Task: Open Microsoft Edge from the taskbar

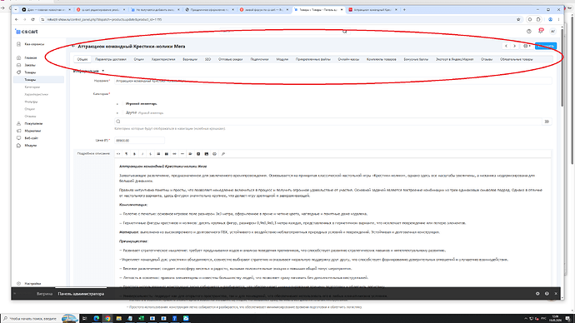Action: click(x=97, y=318)
